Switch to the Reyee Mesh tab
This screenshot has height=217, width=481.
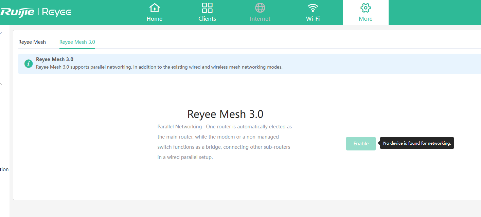click(x=32, y=42)
